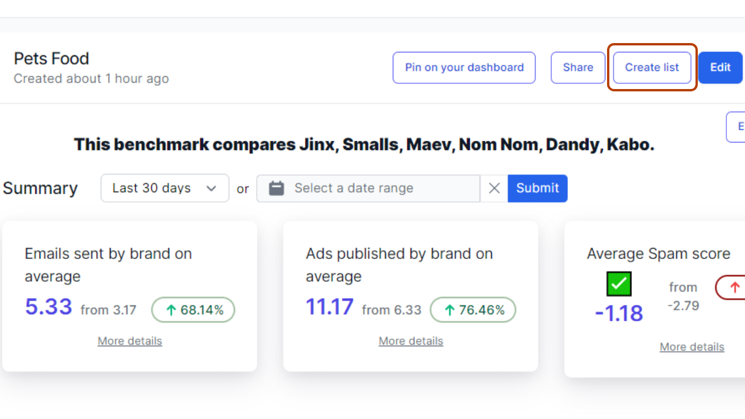The width and height of the screenshot is (745, 419).
Task: Click the green checkmark on Average Spam score
Action: pos(619,284)
